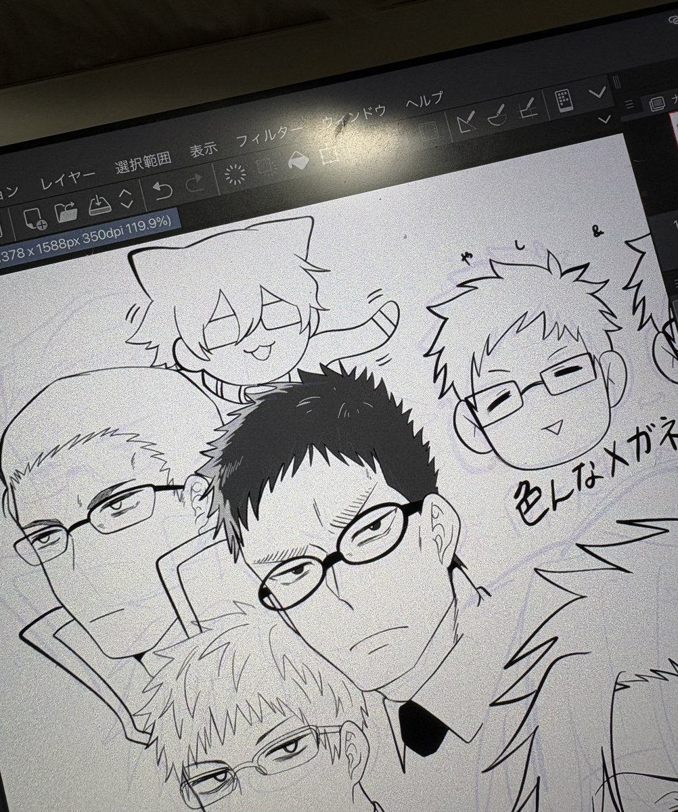Open the right panel hamburger menu
This screenshot has height=812, width=678.
click(x=629, y=104)
